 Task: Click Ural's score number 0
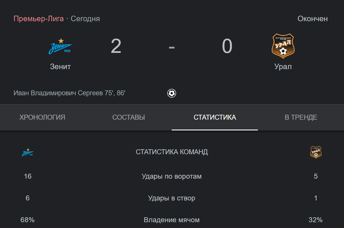click(227, 46)
